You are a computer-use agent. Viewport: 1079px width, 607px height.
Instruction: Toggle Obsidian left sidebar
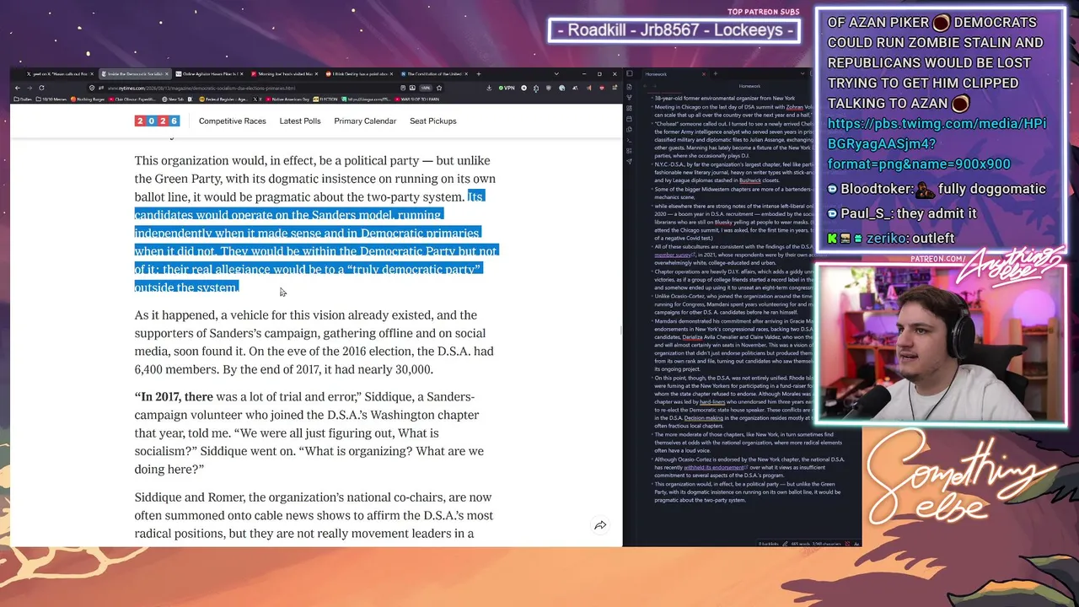(x=629, y=74)
